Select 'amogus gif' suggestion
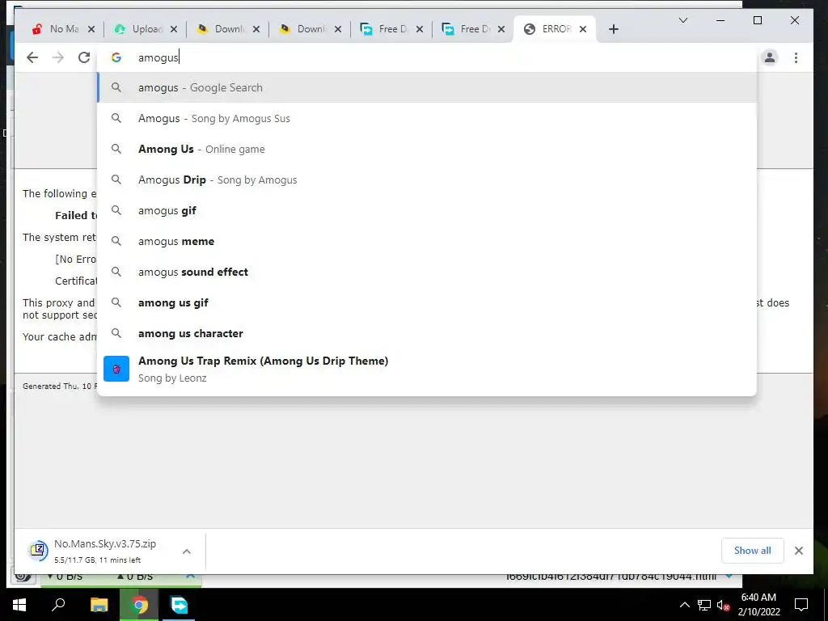 coord(427,210)
